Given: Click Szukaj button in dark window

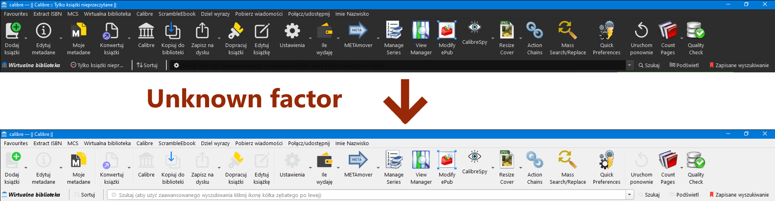Looking at the screenshot, I should [x=649, y=65].
